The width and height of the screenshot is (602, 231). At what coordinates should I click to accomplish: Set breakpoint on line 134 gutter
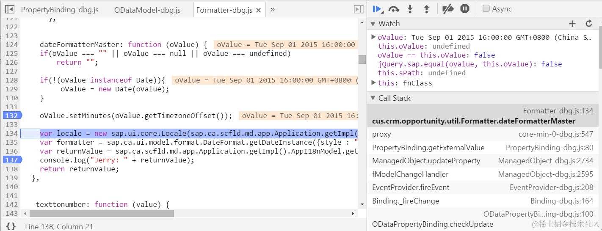click(x=11, y=133)
